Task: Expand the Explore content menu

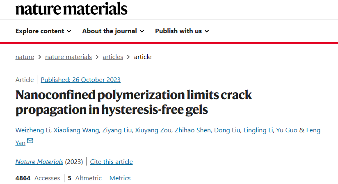Action: point(43,31)
